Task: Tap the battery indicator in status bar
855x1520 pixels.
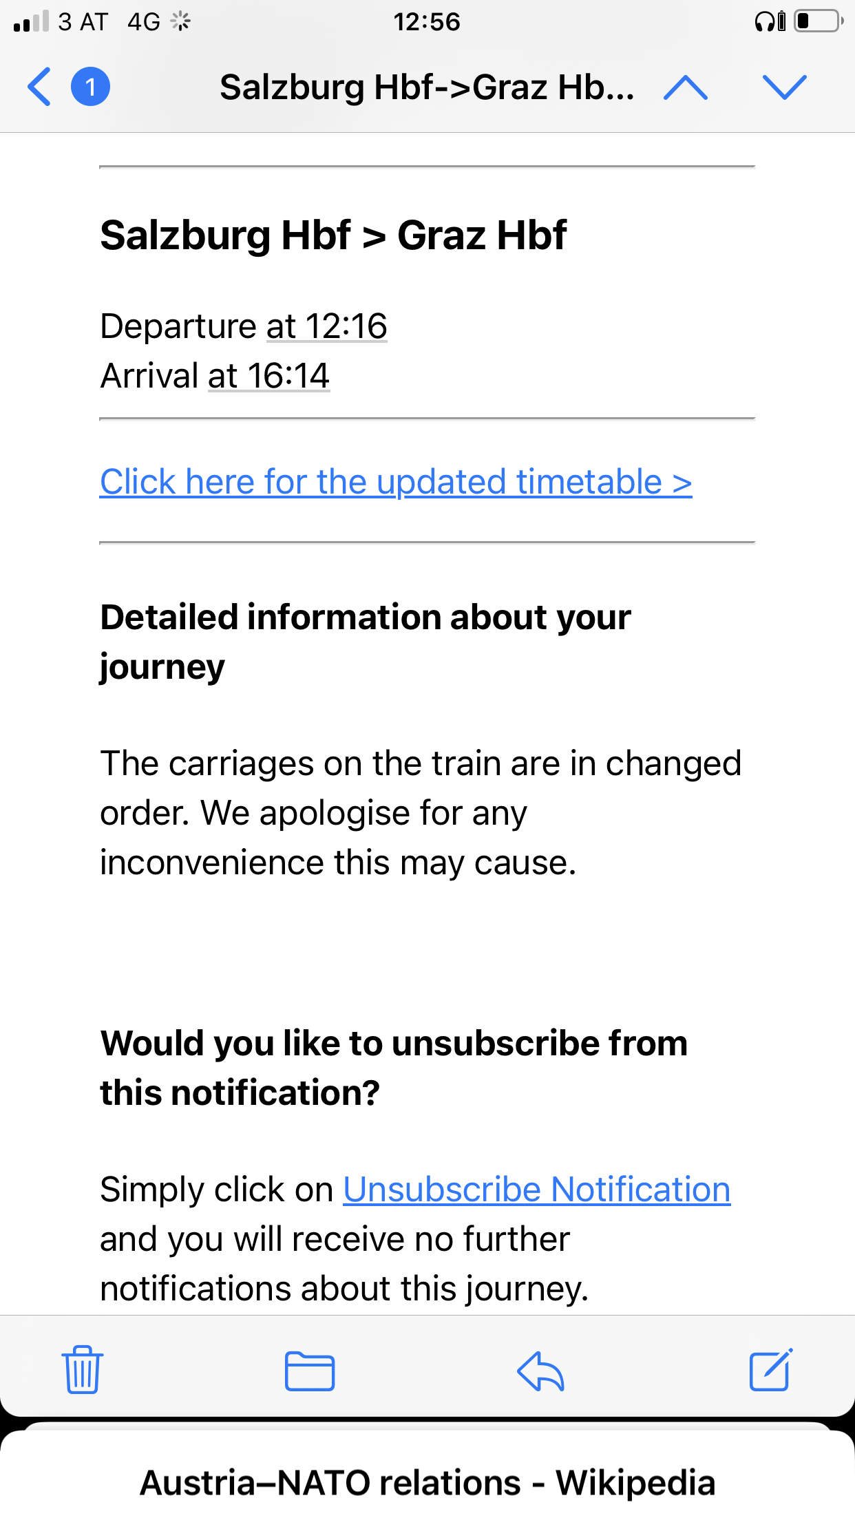Action: coord(819,21)
